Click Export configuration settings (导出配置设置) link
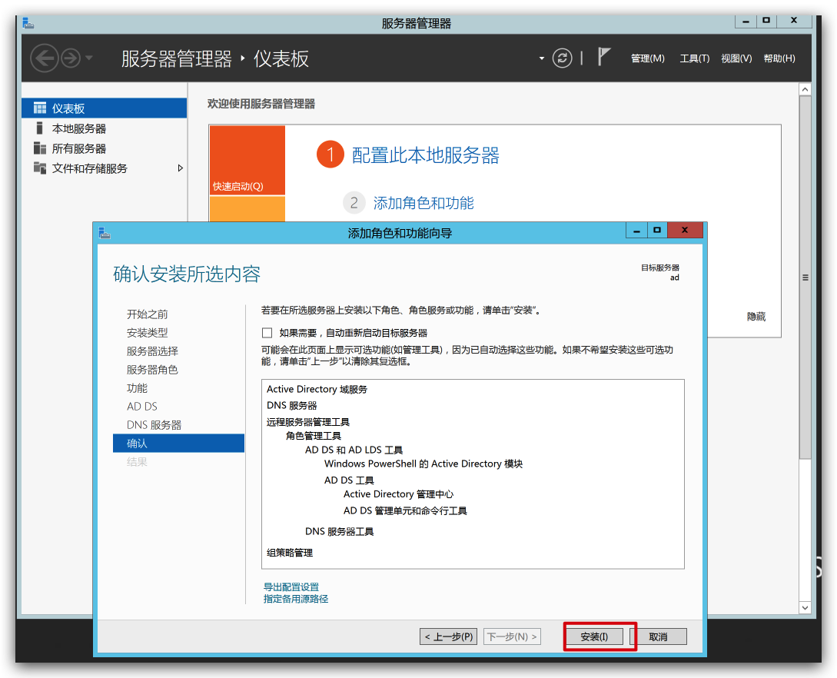Viewport: 837px width, 678px height. click(x=291, y=587)
